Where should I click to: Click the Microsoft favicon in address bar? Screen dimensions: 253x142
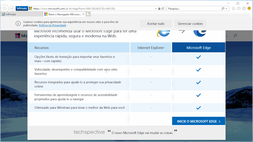[x=30, y=9]
